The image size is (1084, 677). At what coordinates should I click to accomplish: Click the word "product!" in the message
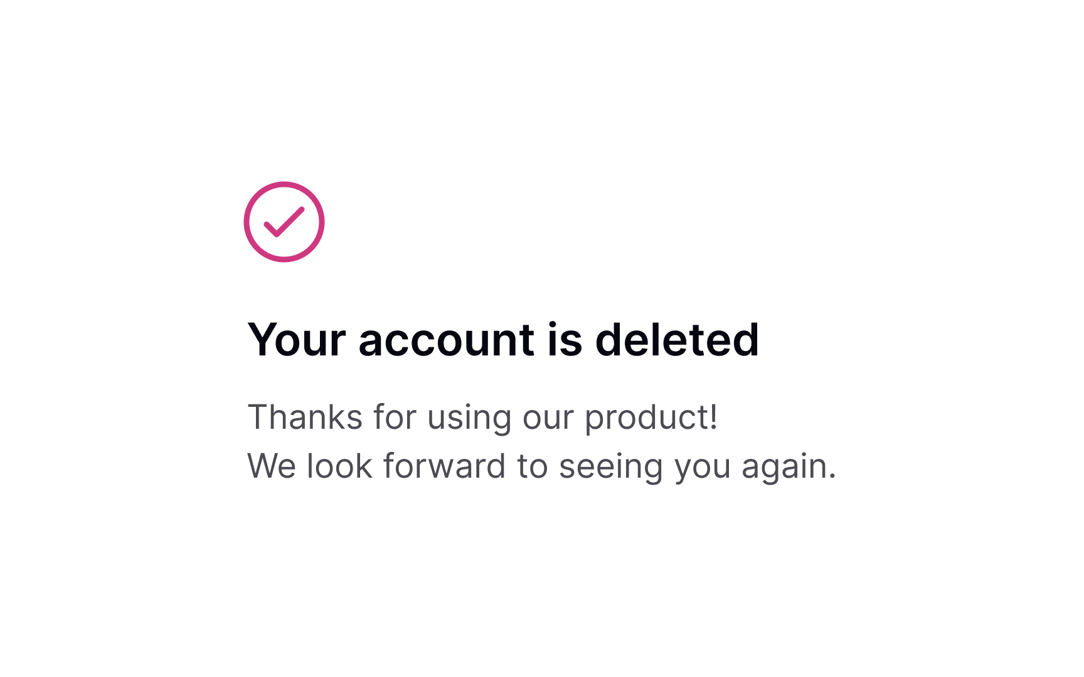pyautogui.click(x=651, y=417)
